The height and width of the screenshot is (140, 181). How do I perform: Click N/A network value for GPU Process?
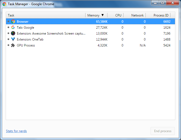[x=143, y=45]
